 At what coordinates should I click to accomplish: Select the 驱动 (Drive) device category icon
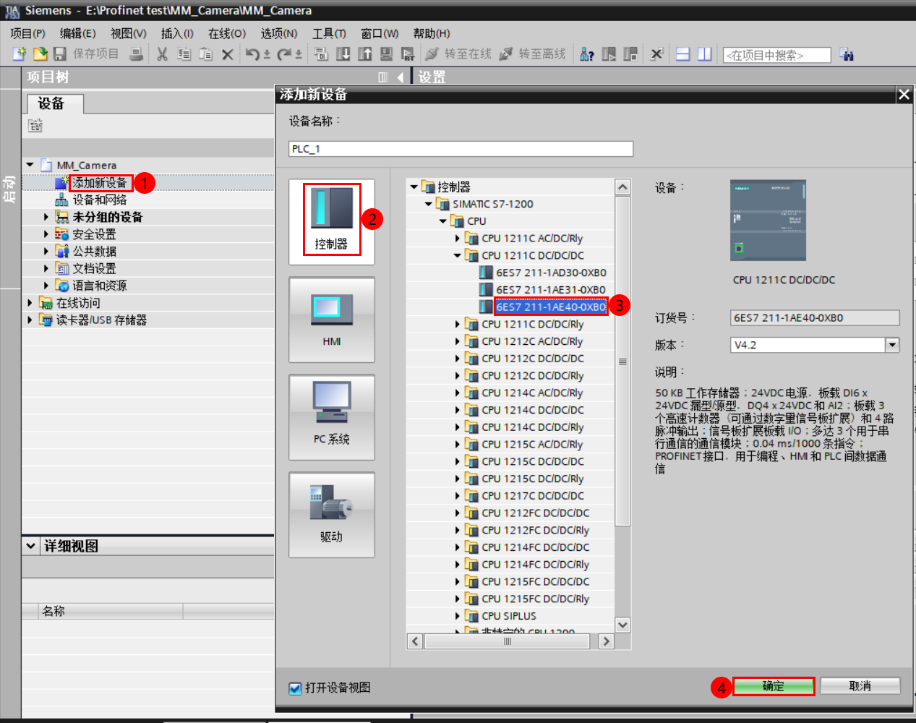[x=331, y=514]
